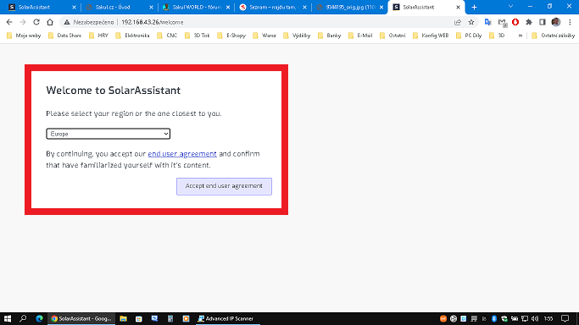Screen dimensions: 579x325
Task: Click the Windows Security shield tray icon
Action: click(504, 318)
